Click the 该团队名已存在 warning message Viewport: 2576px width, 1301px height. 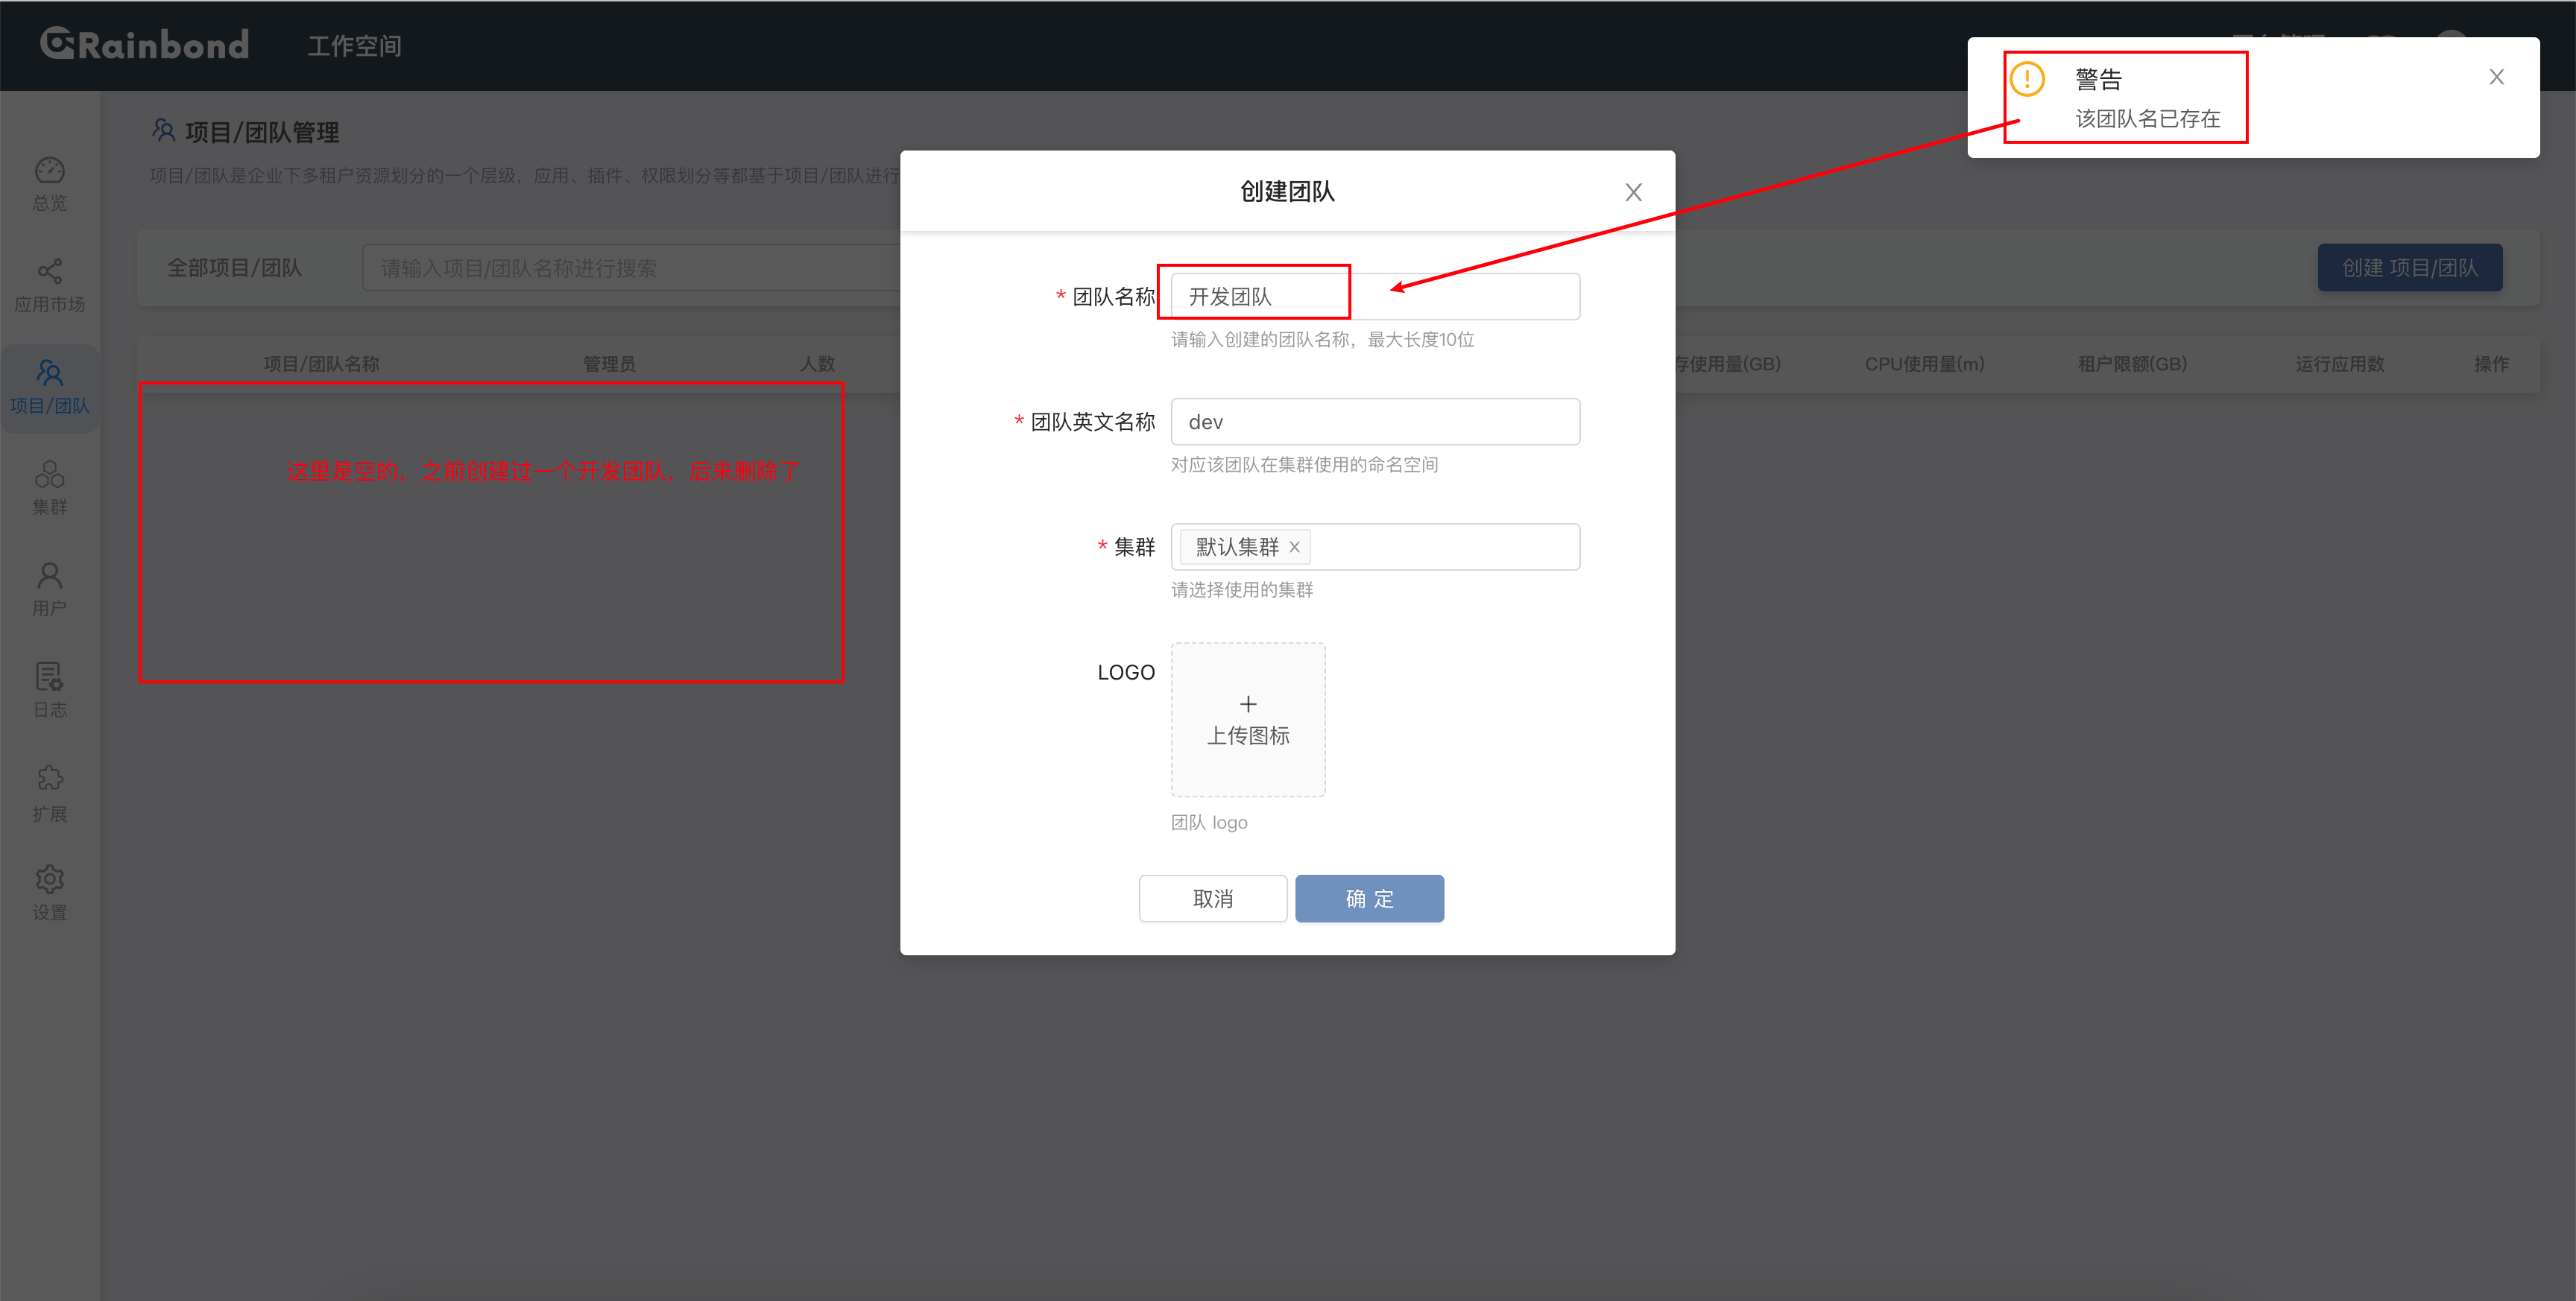click(2147, 119)
